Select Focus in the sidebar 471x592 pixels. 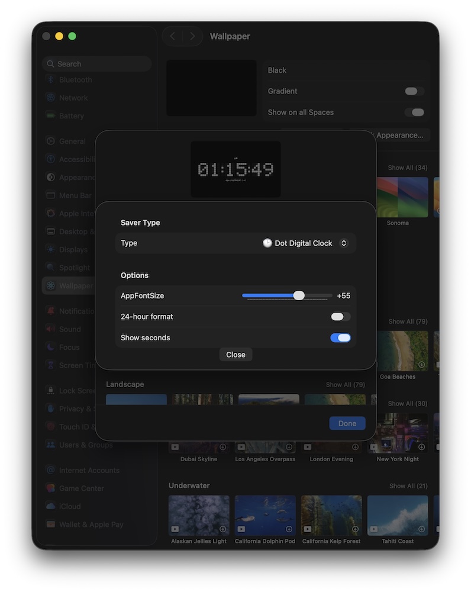(x=69, y=348)
